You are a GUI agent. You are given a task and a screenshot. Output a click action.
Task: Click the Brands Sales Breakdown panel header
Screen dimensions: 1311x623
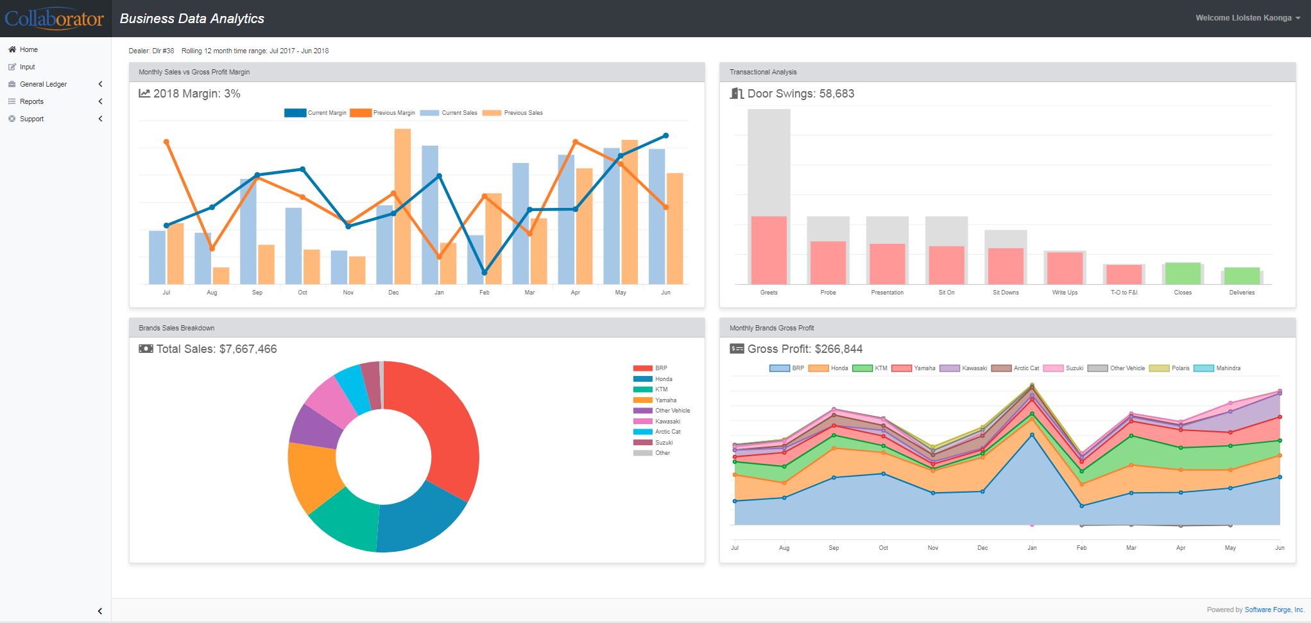point(417,328)
